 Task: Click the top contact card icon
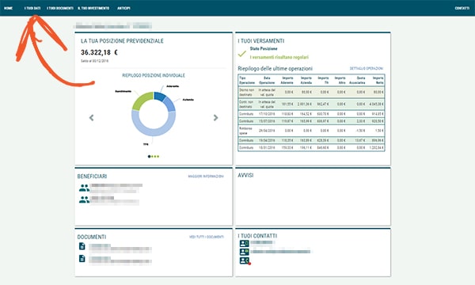(244, 243)
